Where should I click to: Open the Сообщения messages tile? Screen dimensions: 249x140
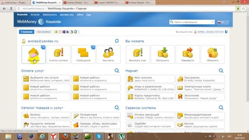(x=83, y=54)
